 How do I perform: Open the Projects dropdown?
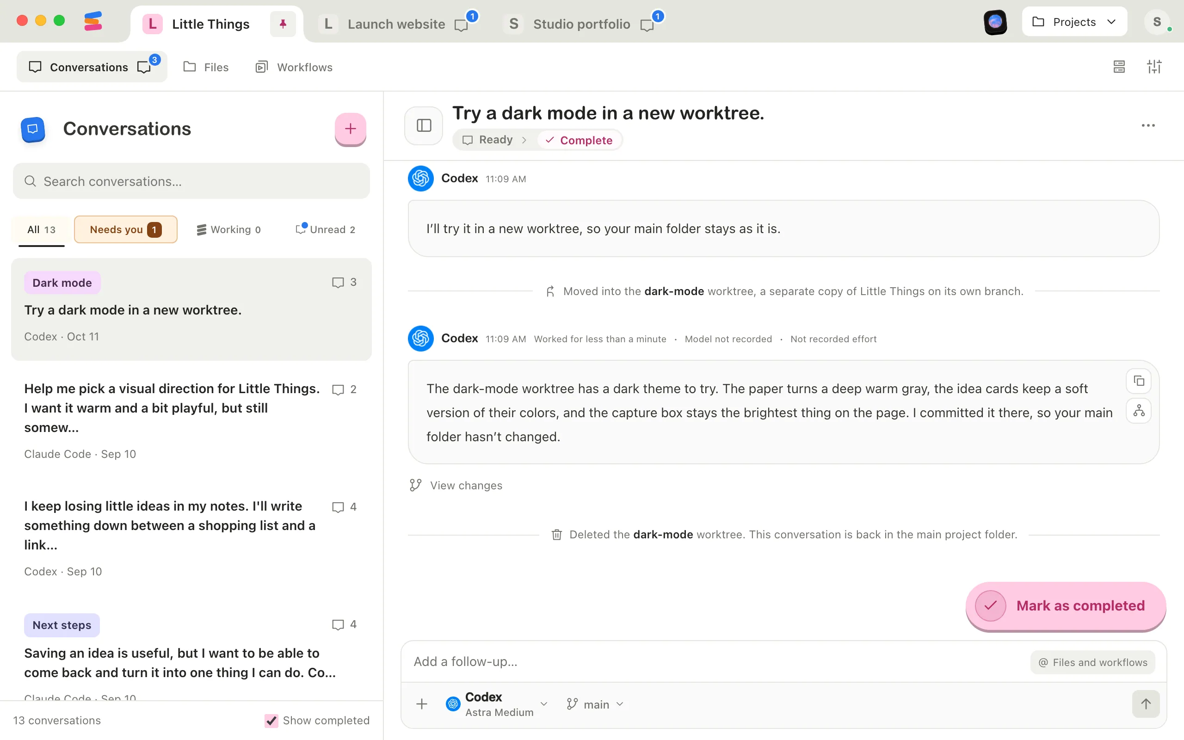tap(1074, 22)
